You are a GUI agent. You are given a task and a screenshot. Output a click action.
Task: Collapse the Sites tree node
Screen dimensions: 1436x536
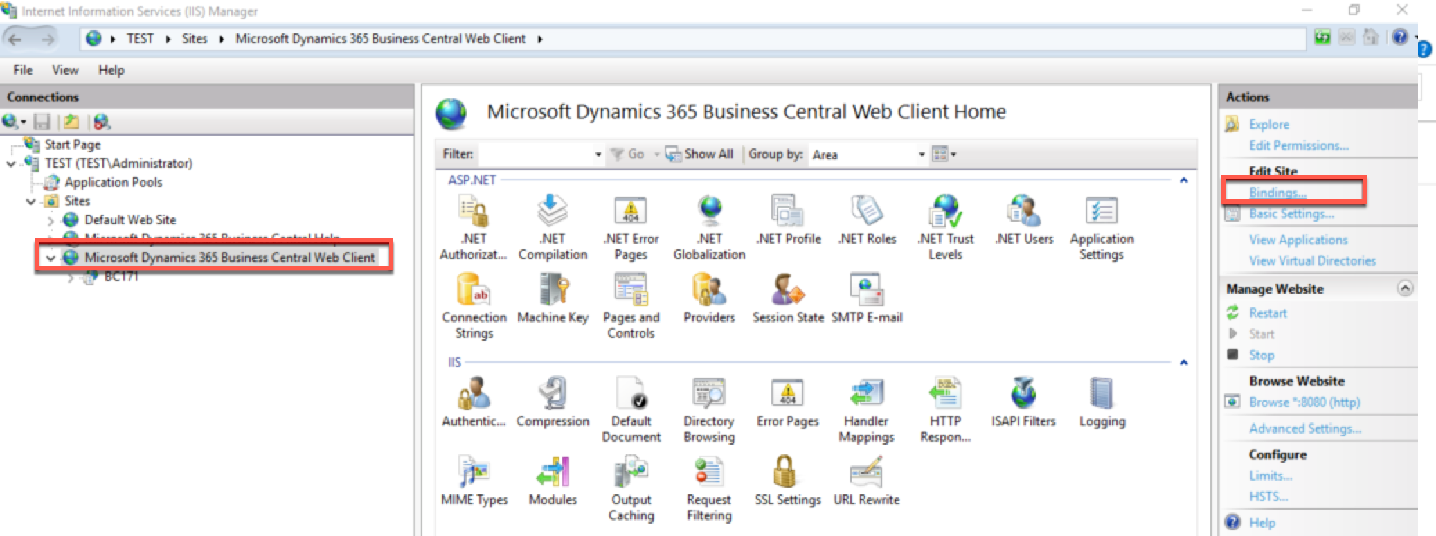[x=30, y=202]
